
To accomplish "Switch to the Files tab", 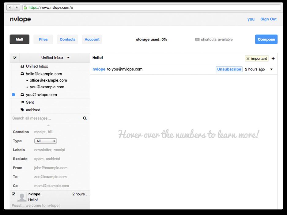I will [x=43, y=39].
